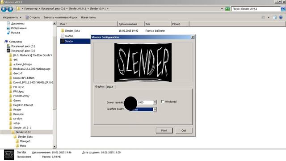This screenshot has width=286, height=161.
Task: Click the Quit button
Action: 184,131
